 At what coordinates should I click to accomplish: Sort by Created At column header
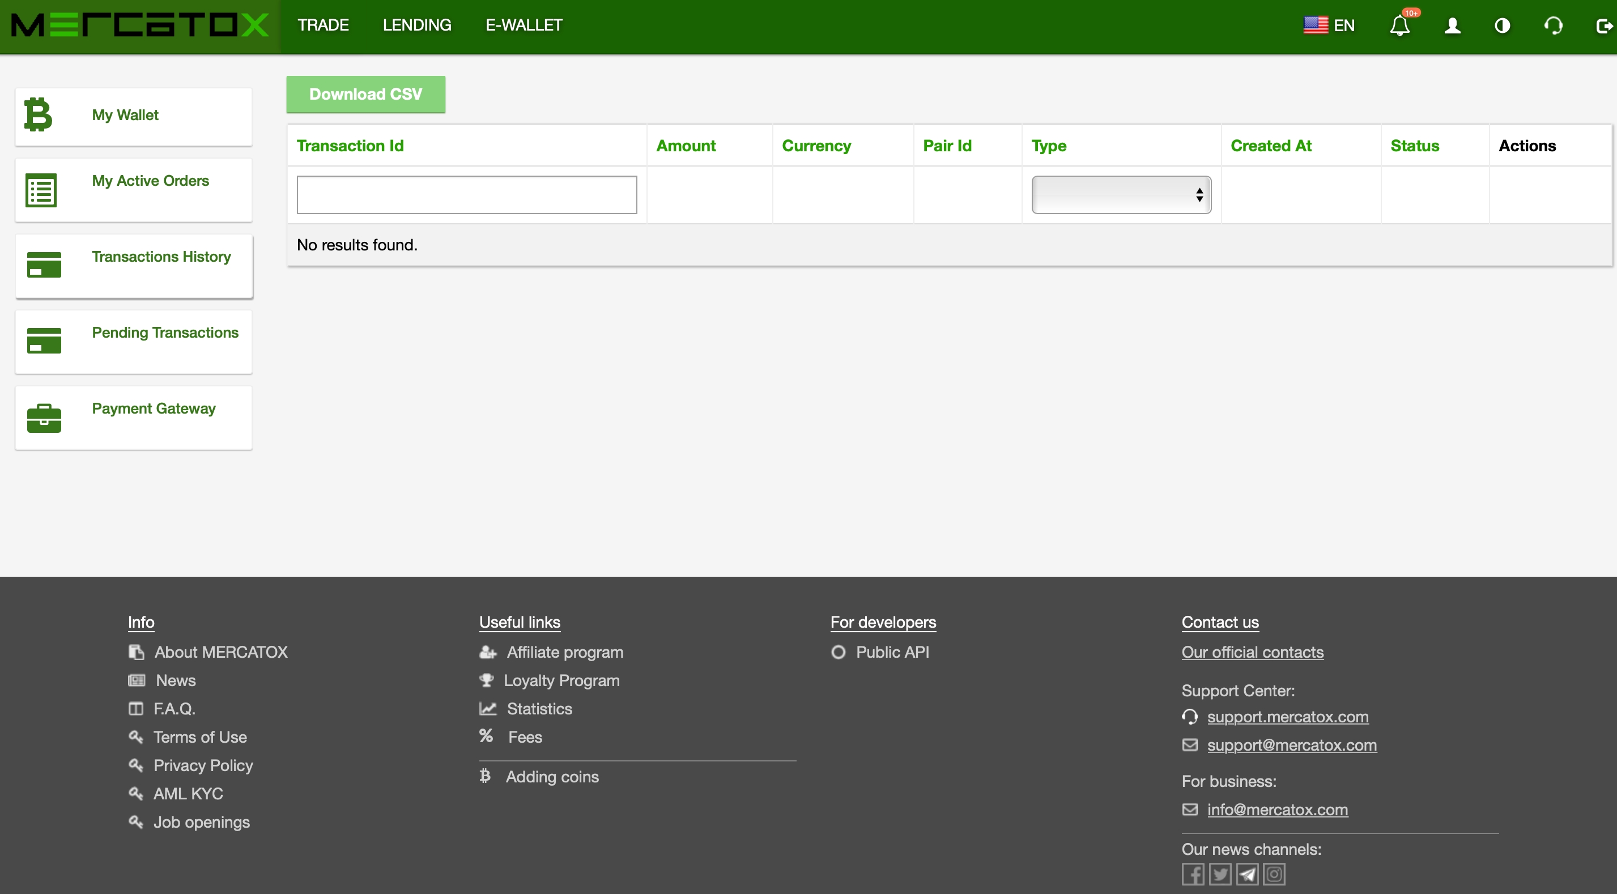(x=1270, y=146)
